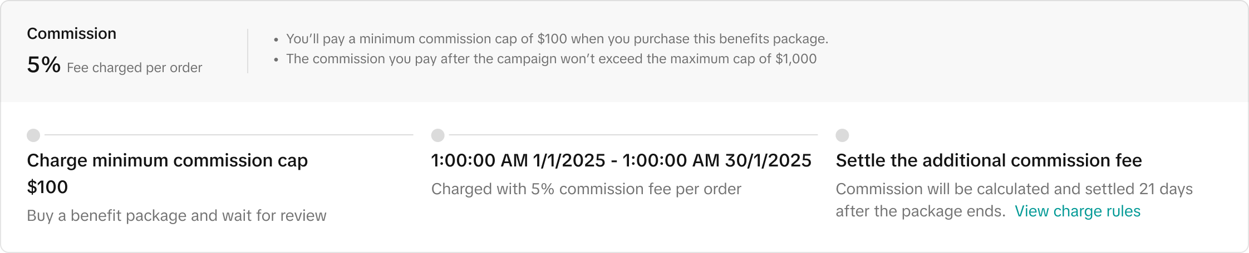Select the 1/1/2025 - 30/1/2025 date range
Image resolution: width=1249 pixels, height=253 pixels.
point(621,160)
